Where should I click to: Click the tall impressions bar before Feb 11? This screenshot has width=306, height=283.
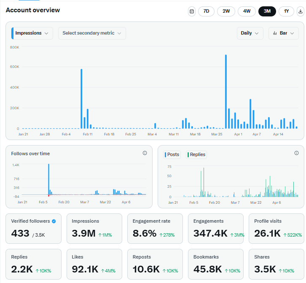point(81,99)
